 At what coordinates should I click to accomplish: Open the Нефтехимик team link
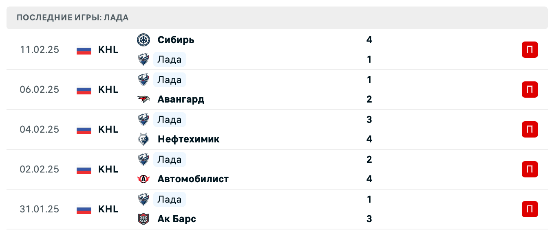pos(188,139)
